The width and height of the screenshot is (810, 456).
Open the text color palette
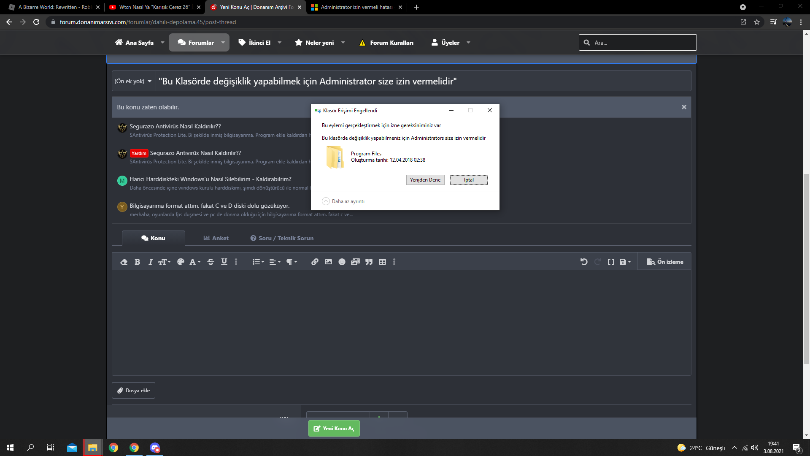pos(181,262)
